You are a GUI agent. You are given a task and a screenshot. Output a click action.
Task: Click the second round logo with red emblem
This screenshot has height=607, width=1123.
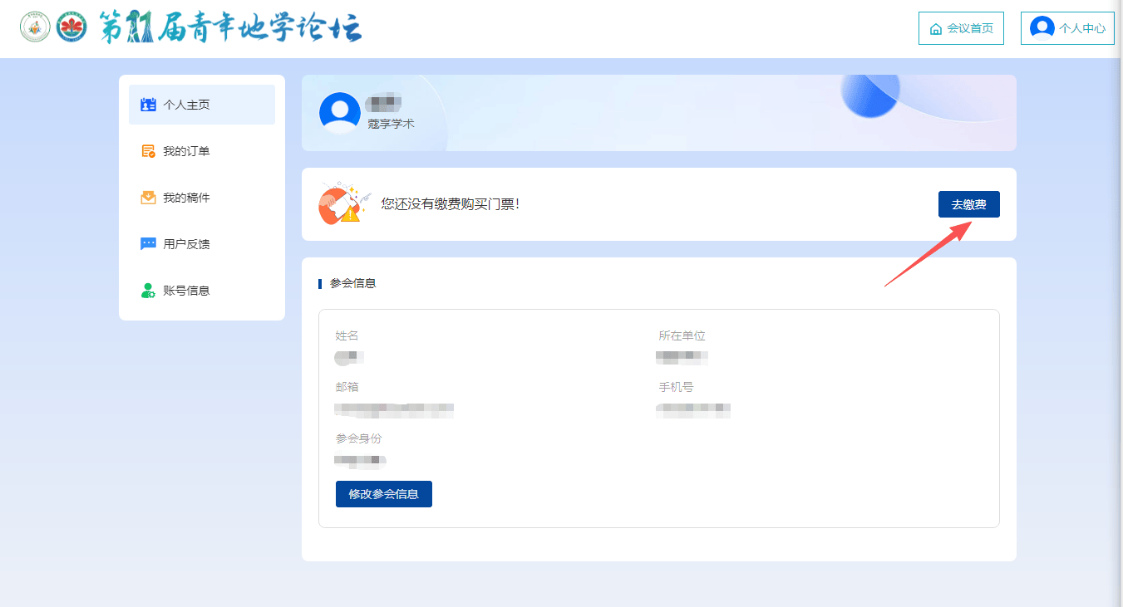[72, 28]
